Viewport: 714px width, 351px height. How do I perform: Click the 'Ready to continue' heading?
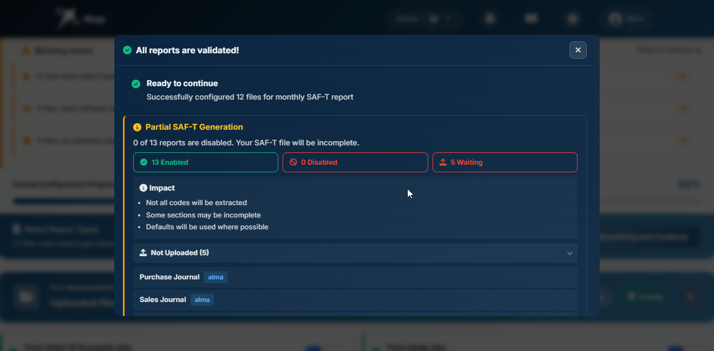pyautogui.click(x=182, y=83)
